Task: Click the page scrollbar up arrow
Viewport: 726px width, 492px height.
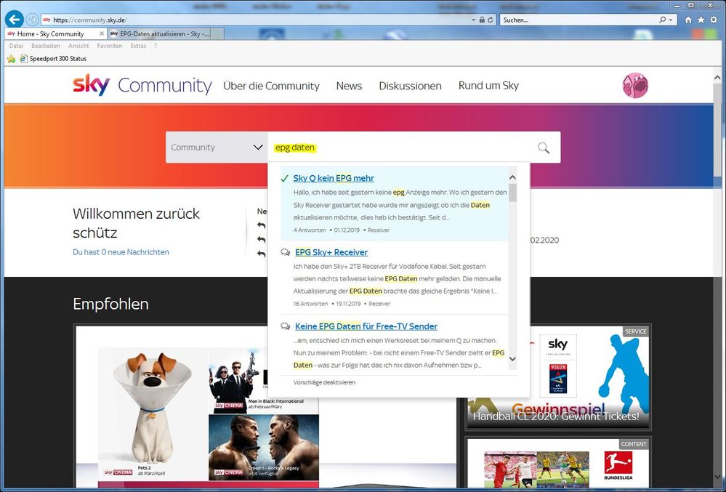Action: click(717, 78)
